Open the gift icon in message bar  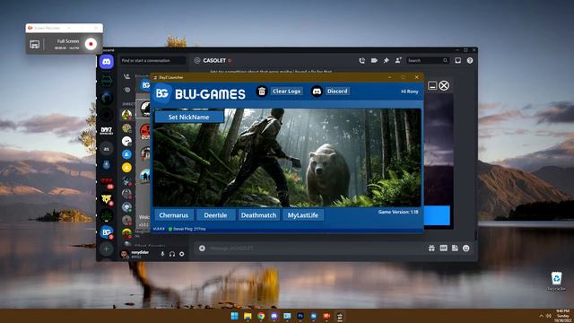[431, 249]
